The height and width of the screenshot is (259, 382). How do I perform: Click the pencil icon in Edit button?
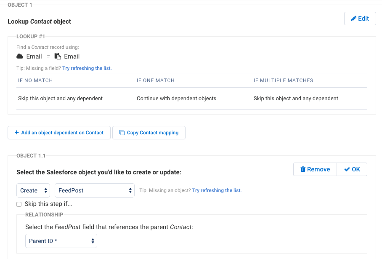tap(354, 19)
